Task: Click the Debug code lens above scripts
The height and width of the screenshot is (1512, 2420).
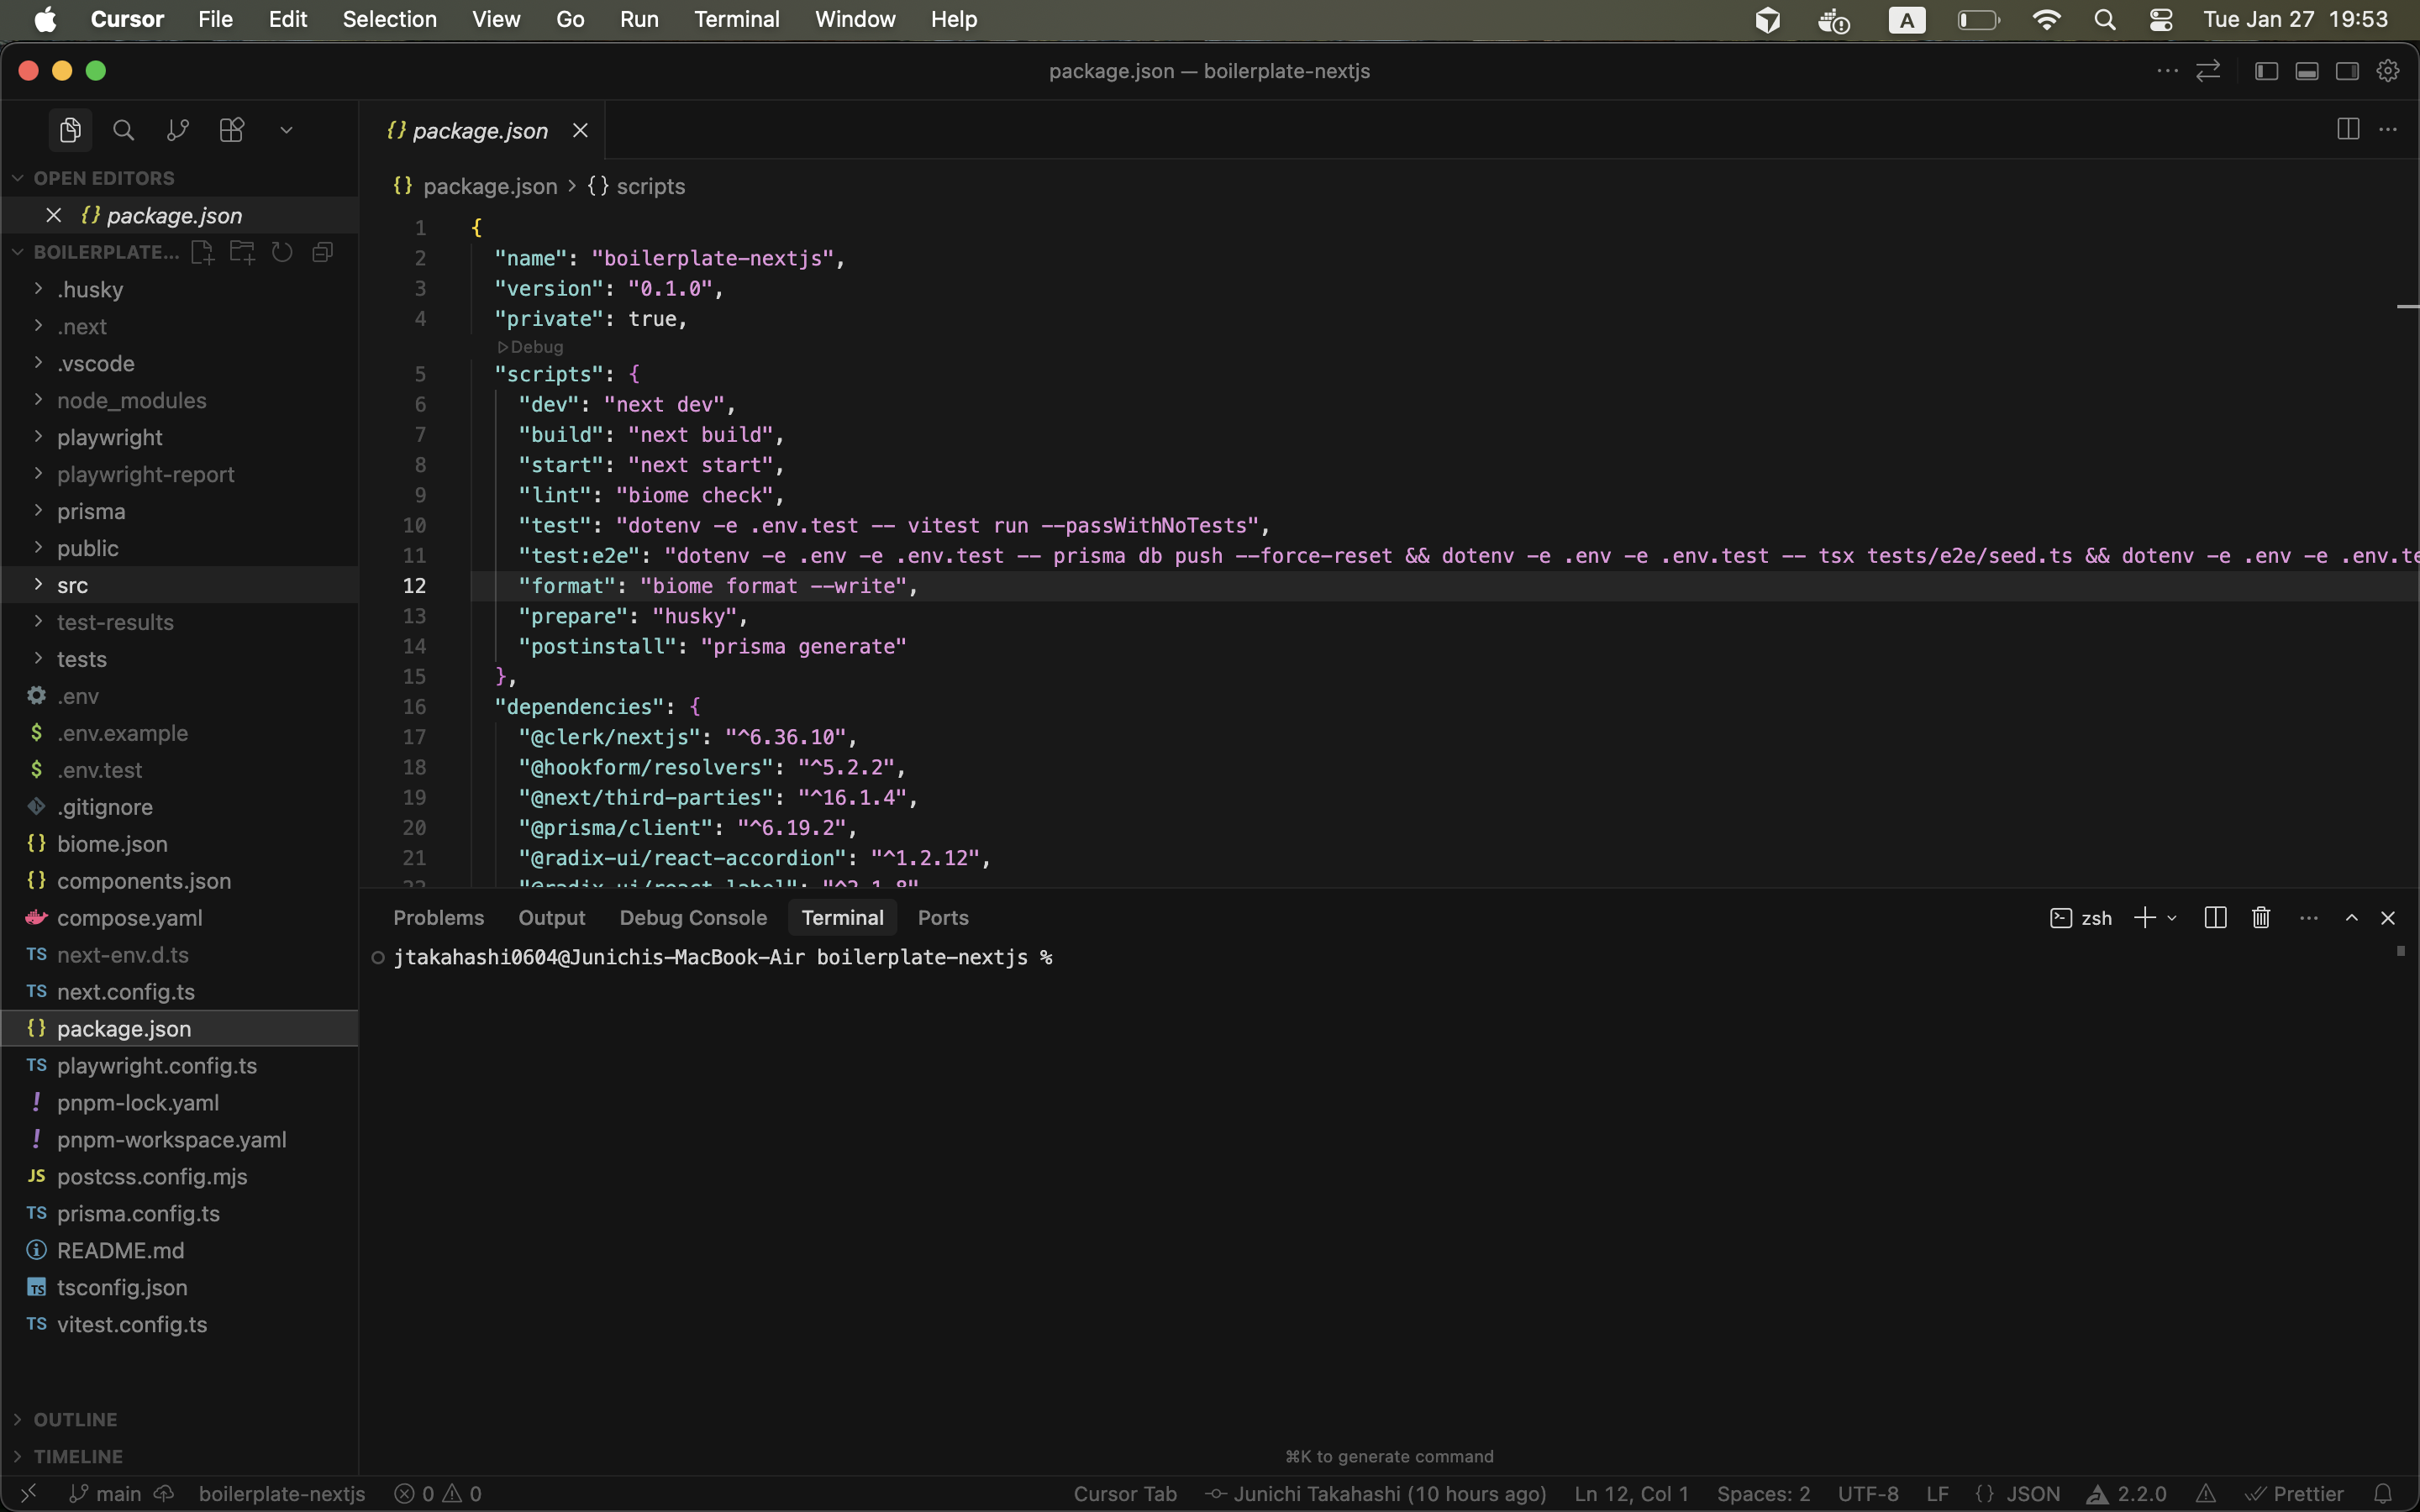Action: tap(531, 347)
